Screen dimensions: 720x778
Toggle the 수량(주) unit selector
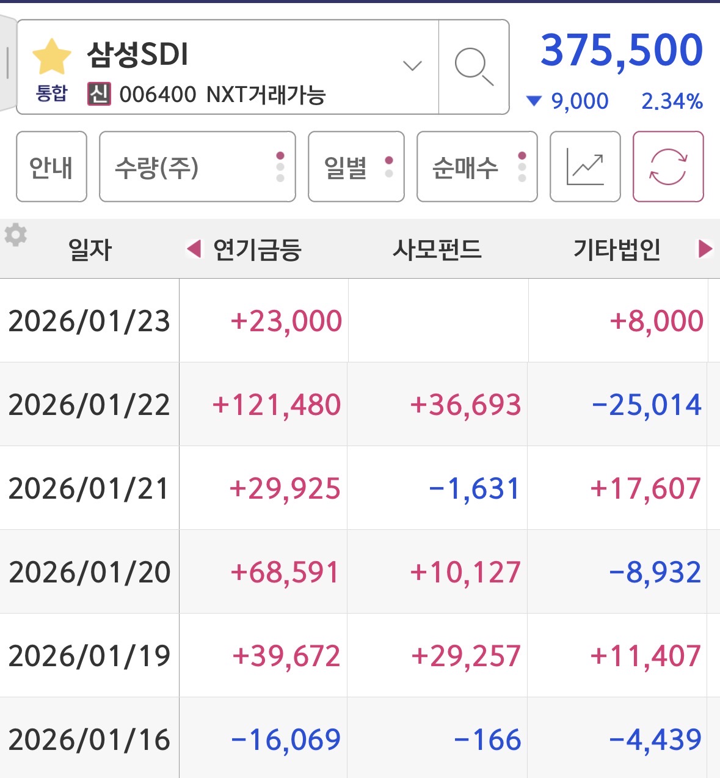click(x=197, y=167)
